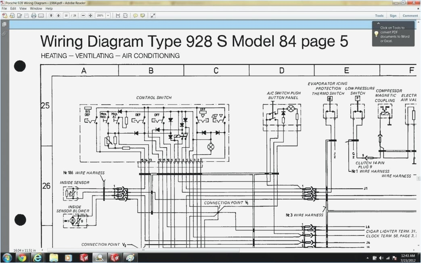Image resolution: width=421 pixels, height=263 pixels.
Task: Open the View menu
Action: pyautogui.click(x=23, y=8)
